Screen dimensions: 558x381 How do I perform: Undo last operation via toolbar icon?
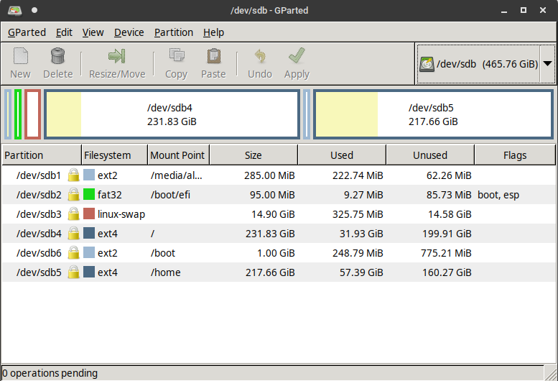260,56
